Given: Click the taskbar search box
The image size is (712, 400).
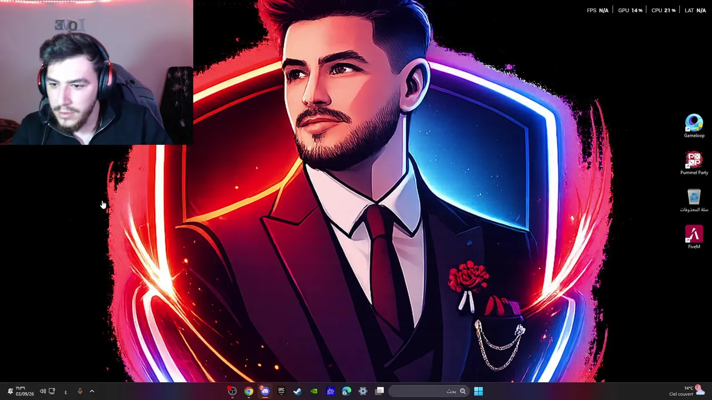Looking at the screenshot, I should click(429, 391).
